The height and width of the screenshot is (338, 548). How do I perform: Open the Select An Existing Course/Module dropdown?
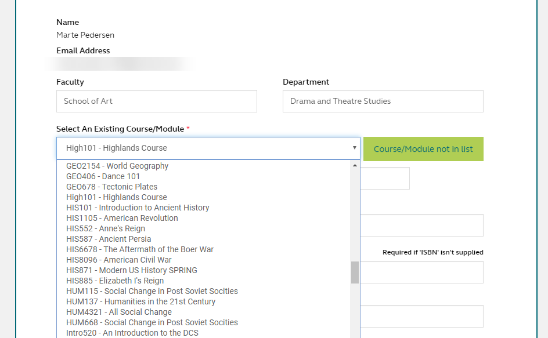[208, 148]
